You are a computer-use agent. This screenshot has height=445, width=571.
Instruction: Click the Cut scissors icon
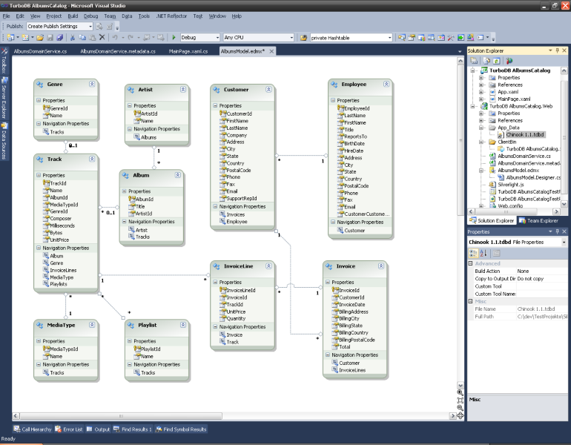click(73, 38)
